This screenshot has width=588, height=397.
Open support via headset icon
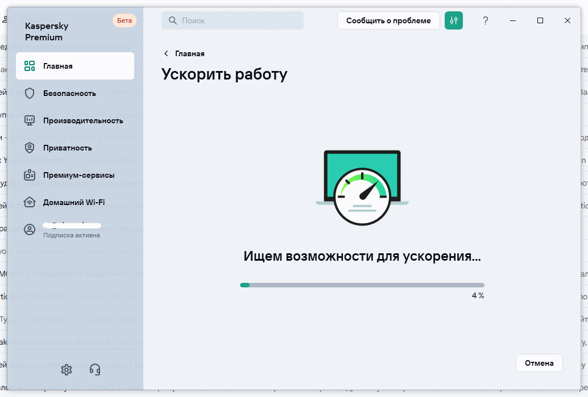(x=95, y=370)
